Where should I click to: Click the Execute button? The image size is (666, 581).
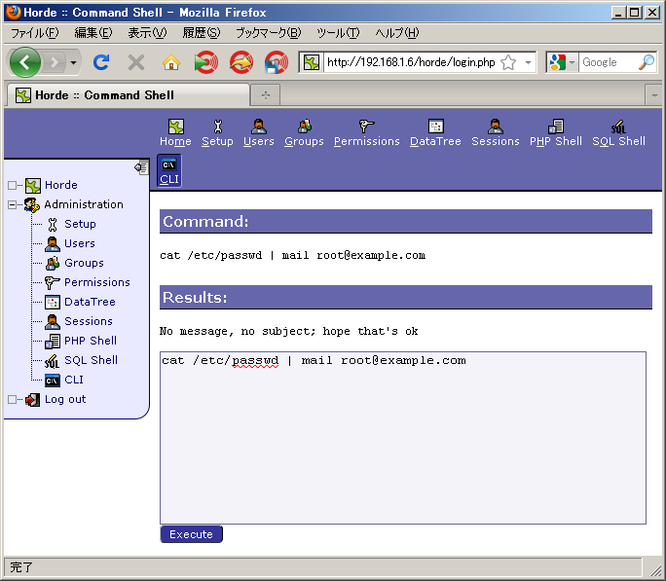pyautogui.click(x=191, y=534)
